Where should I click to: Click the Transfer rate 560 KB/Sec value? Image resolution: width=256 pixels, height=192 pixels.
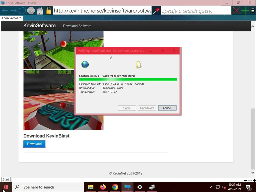[110, 92]
